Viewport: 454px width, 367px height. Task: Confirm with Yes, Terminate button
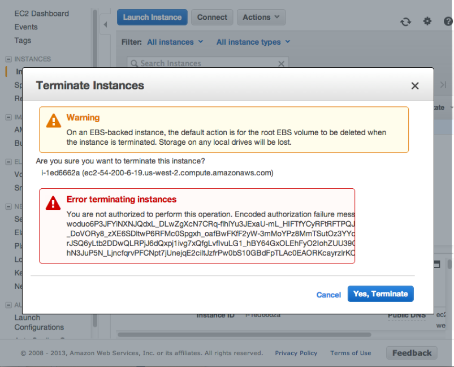pyautogui.click(x=381, y=294)
